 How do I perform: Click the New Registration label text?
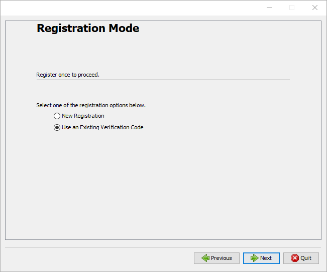[x=83, y=116]
